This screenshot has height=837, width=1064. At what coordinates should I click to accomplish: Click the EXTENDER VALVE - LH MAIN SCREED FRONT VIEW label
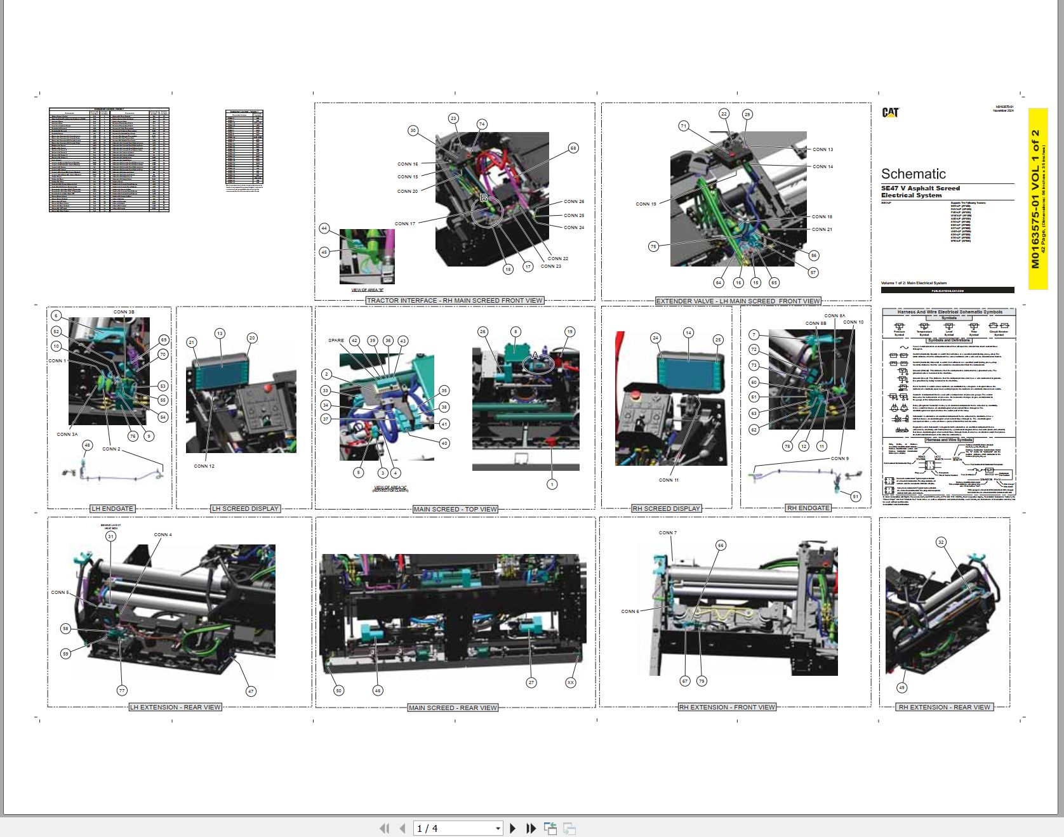pos(738,301)
